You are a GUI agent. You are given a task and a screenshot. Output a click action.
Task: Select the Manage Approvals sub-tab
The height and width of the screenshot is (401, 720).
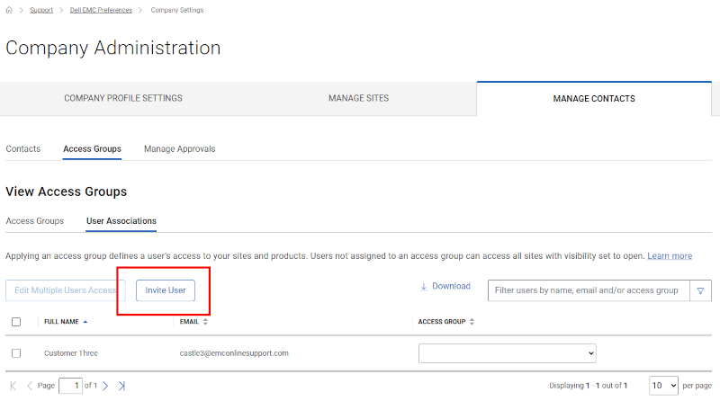(179, 148)
